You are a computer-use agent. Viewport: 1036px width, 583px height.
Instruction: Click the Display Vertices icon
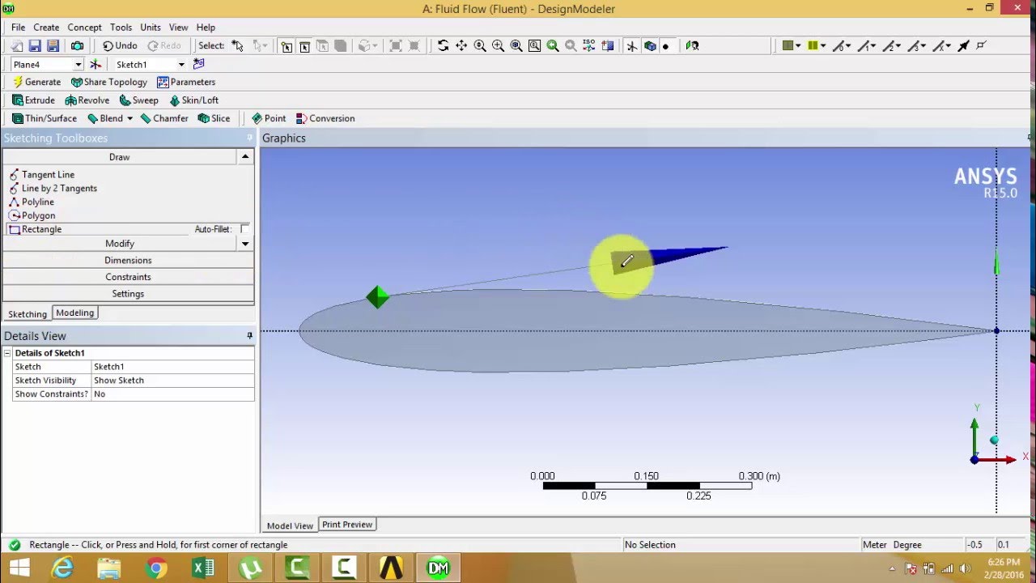click(x=981, y=46)
